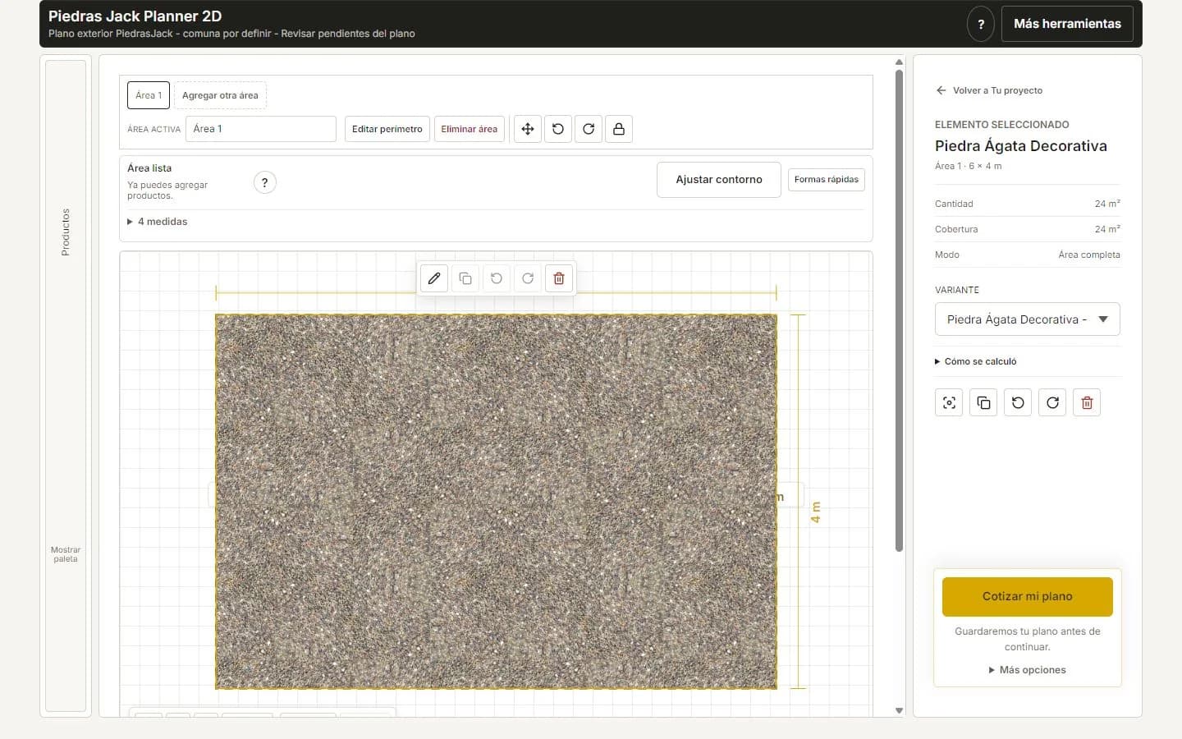Click the move icon beside Eliminar área
The image size is (1182, 739).
[528, 129]
